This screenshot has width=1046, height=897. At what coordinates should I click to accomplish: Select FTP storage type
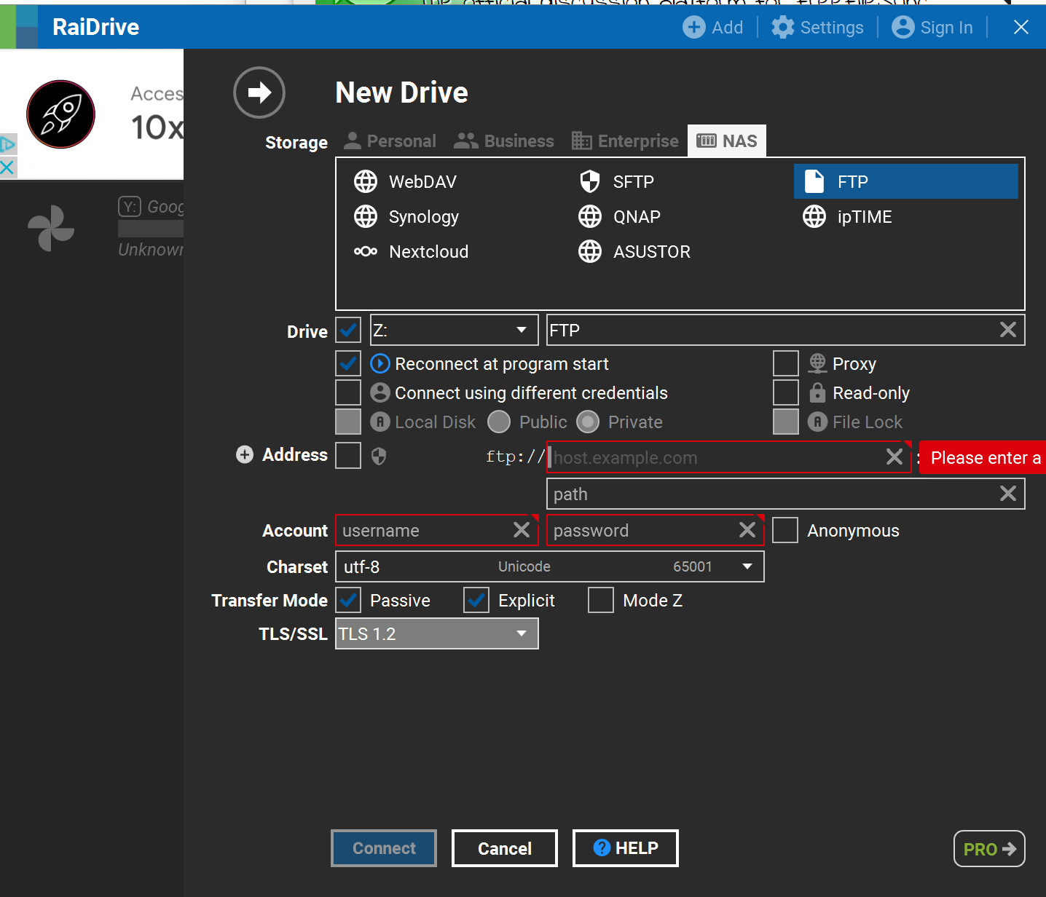[x=905, y=181]
